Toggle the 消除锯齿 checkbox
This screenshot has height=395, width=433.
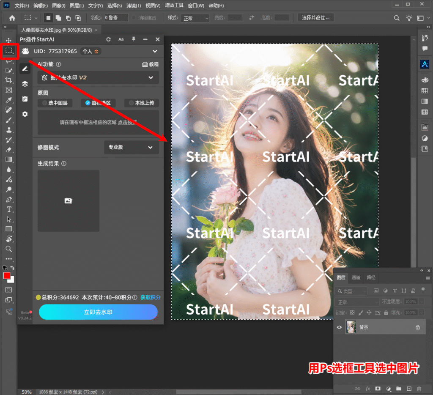134,18
